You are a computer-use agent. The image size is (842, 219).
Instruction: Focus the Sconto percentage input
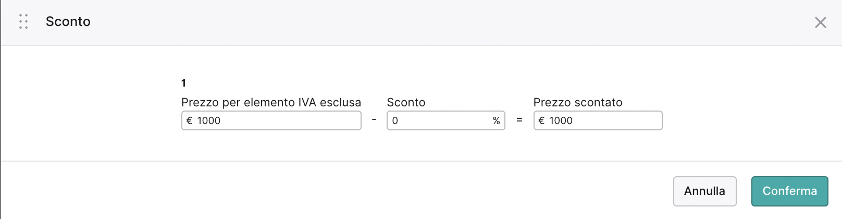click(x=446, y=120)
